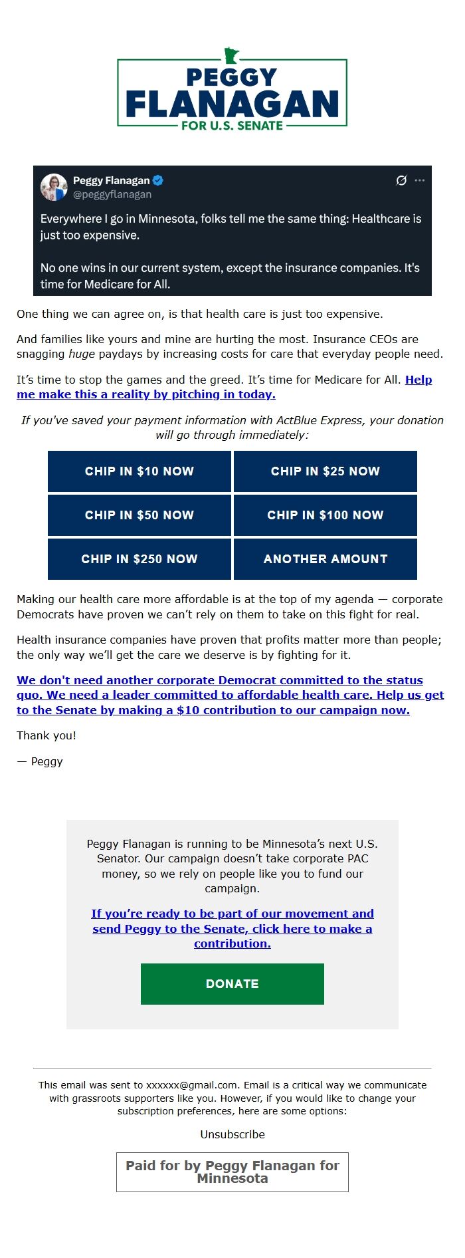465x1258 pixels.
Task: Chip in $10 now
Action: [139, 471]
